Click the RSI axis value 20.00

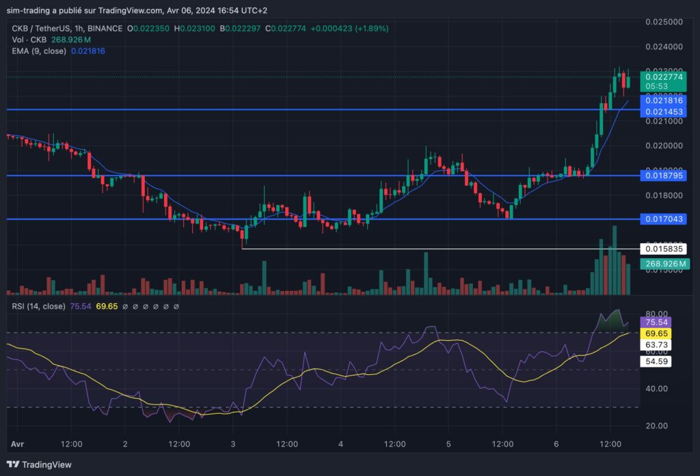pyautogui.click(x=657, y=426)
